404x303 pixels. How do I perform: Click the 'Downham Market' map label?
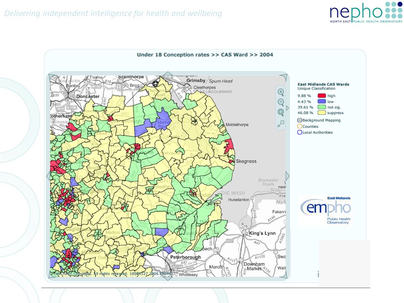[254, 266]
